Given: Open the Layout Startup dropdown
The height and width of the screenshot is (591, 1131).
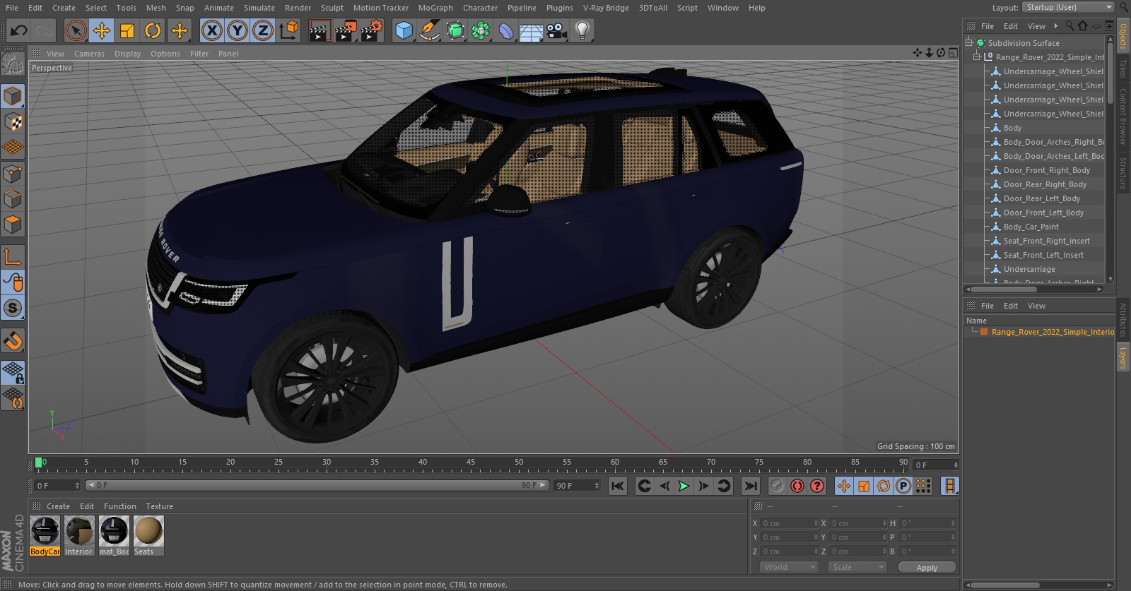Looking at the screenshot, I should [1068, 7].
